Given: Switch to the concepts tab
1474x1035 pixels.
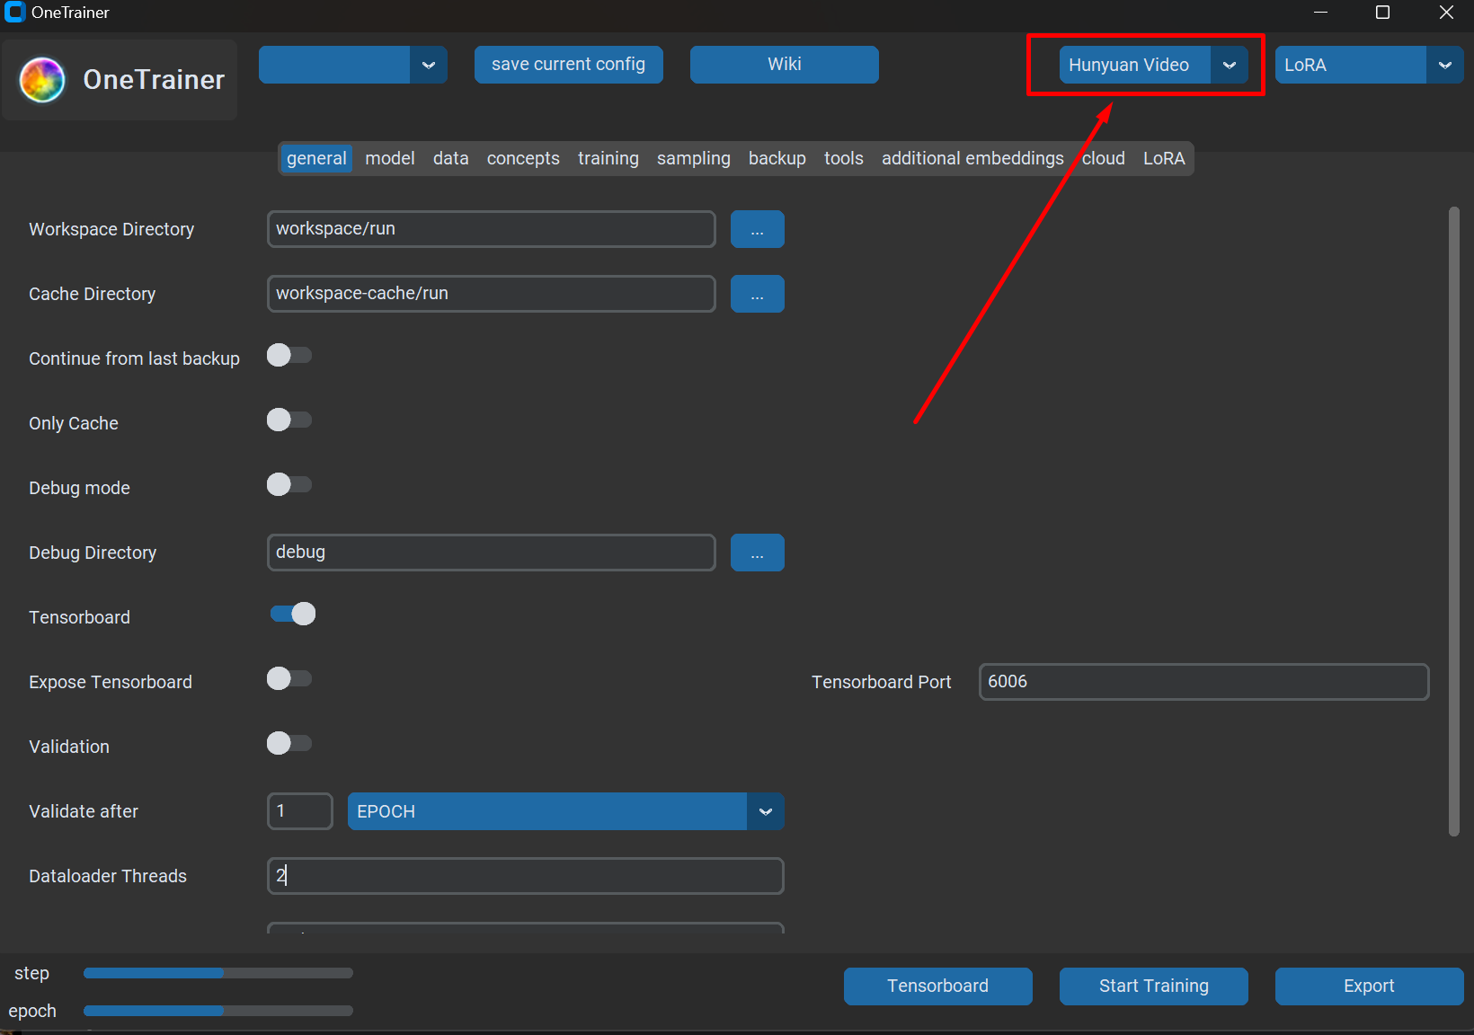Looking at the screenshot, I should [522, 158].
